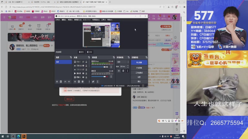248x139 pixels.
Task: Show the second hidden text source
Action: click(83, 69)
